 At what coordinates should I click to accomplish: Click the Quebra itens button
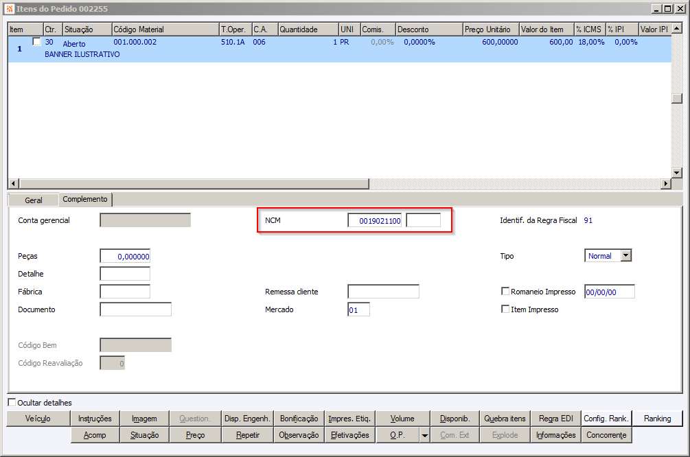505,419
